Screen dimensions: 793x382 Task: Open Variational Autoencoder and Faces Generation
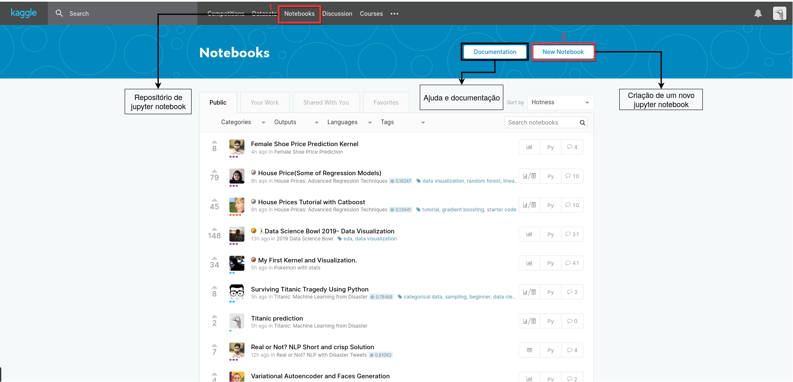tap(320, 376)
